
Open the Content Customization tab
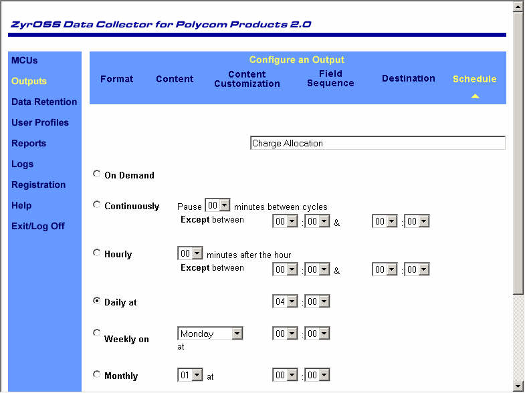pos(247,79)
